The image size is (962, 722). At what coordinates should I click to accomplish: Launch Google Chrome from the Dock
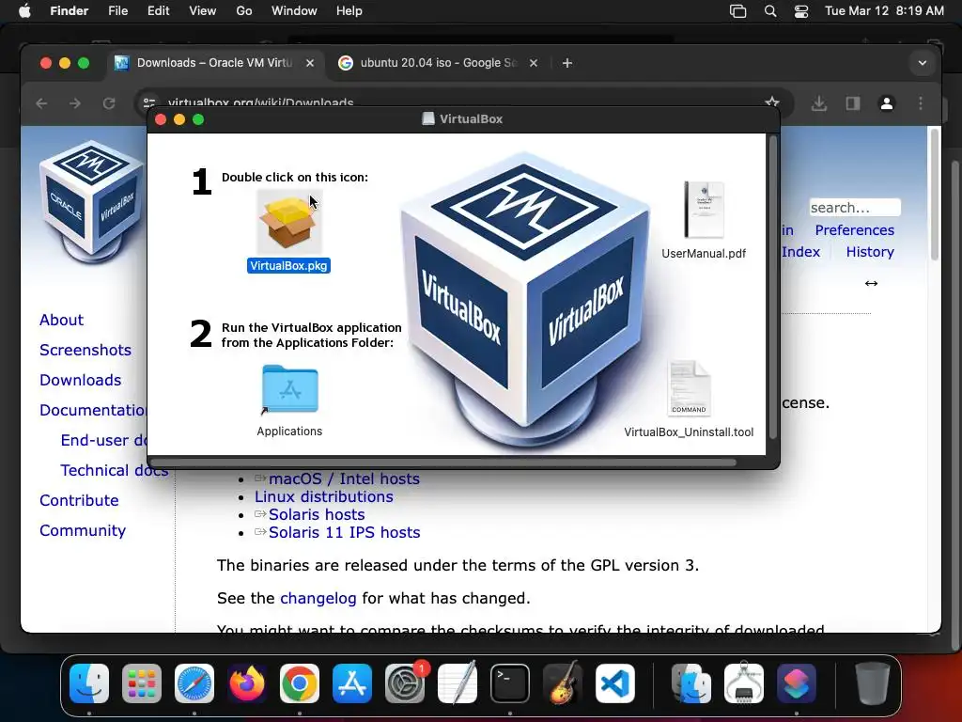[x=300, y=683]
